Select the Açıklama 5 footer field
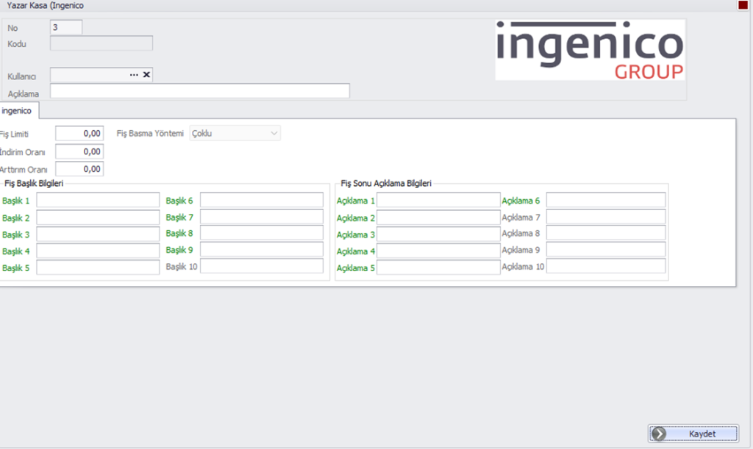753x449 pixels. pos(438,267)
